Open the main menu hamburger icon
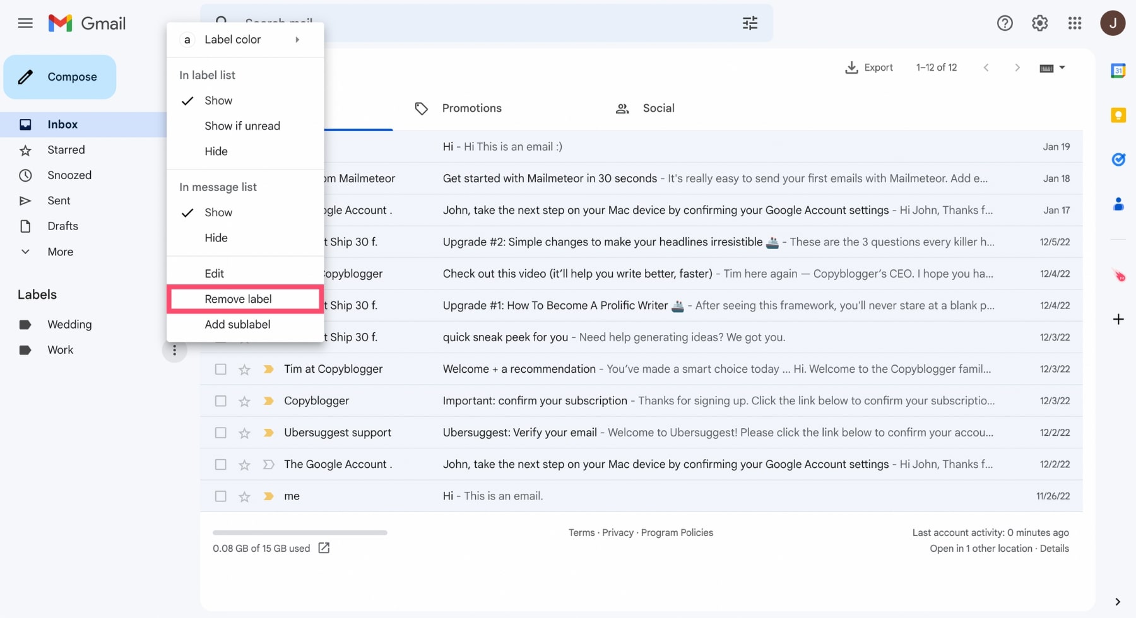The width and height of the screenshot is (1136, 618). [25, 23]
